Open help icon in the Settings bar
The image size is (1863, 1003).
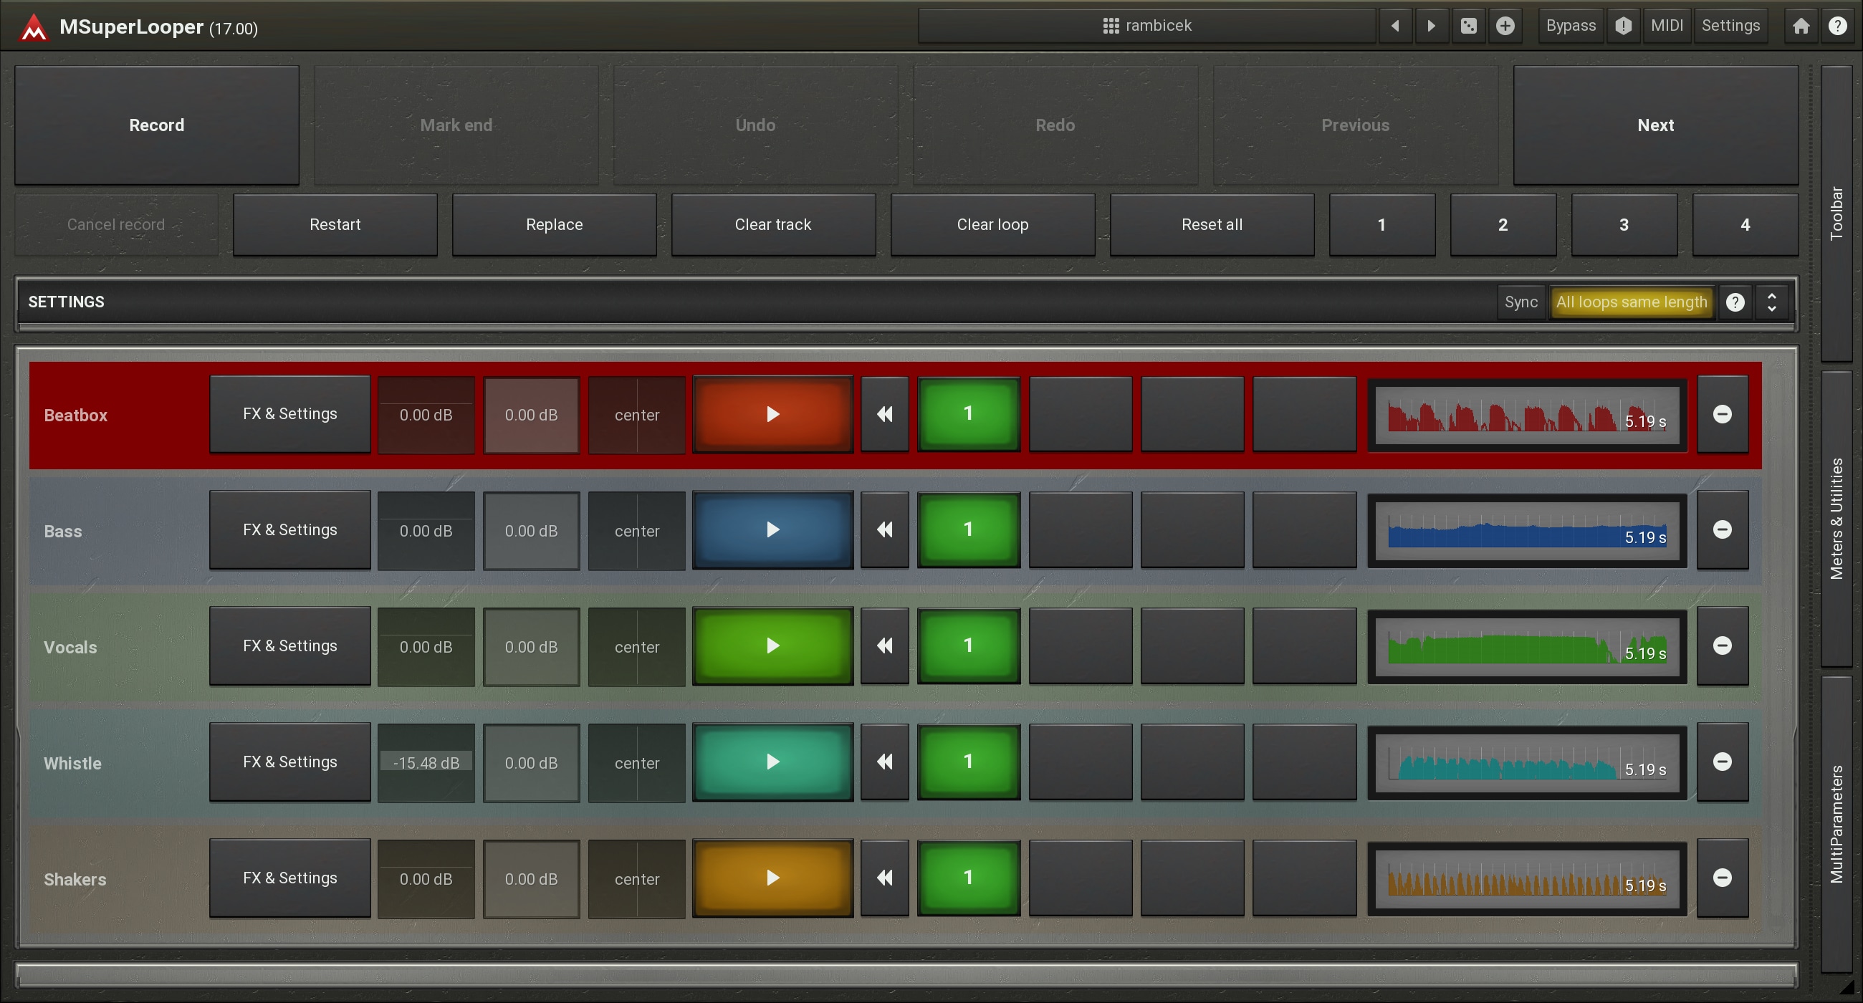point(1735,302)
